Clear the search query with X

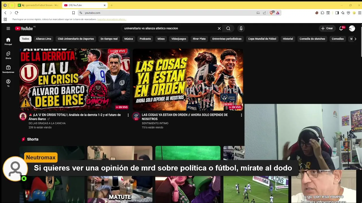click(219, 28)
